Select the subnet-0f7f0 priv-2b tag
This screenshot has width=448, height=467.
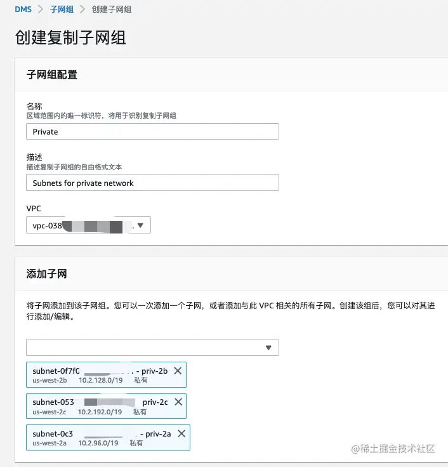click(107, 374)
